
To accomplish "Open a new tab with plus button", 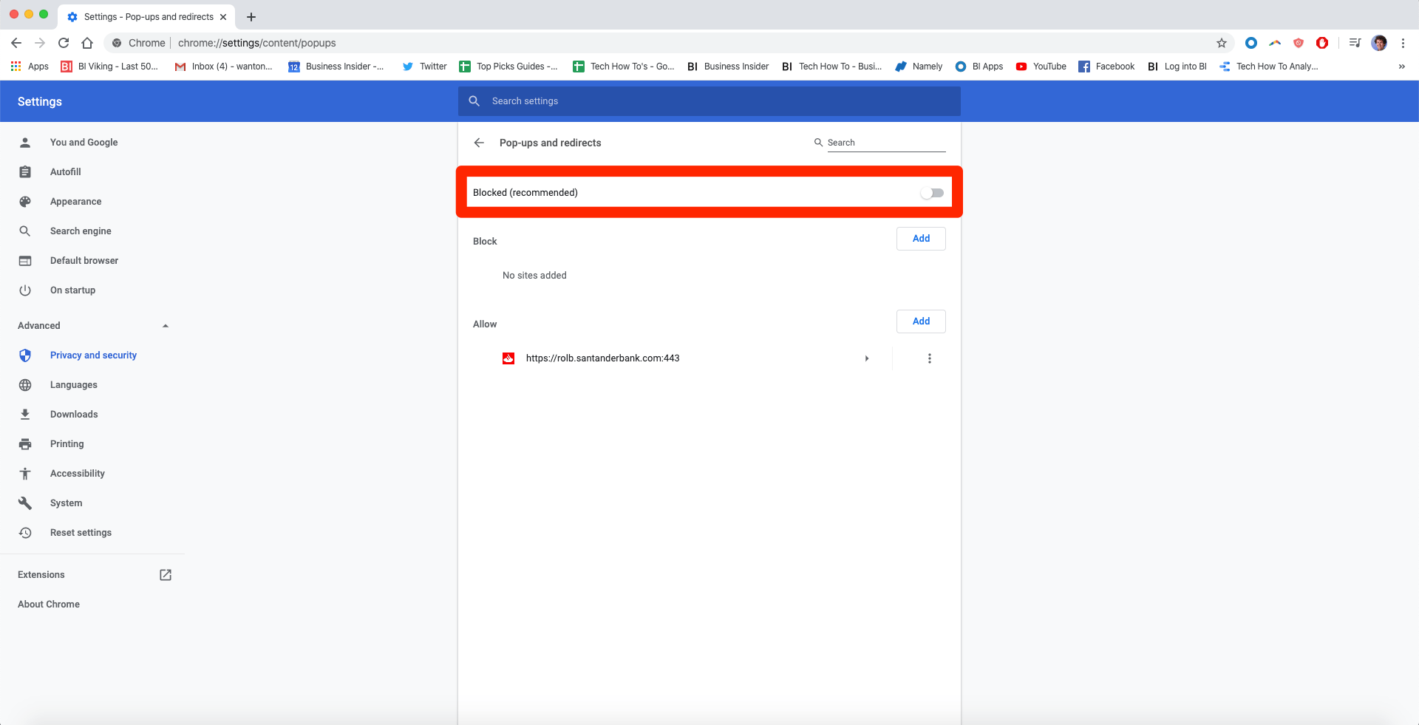I will click(251, 17).
